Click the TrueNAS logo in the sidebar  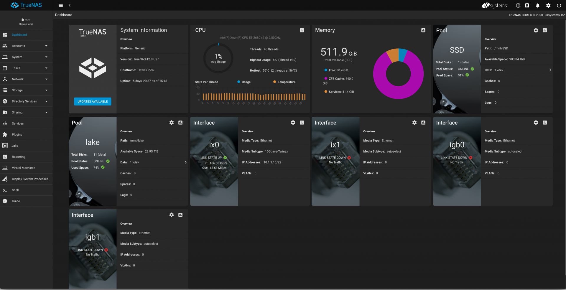pyautogui.click(x=26, y=5)
